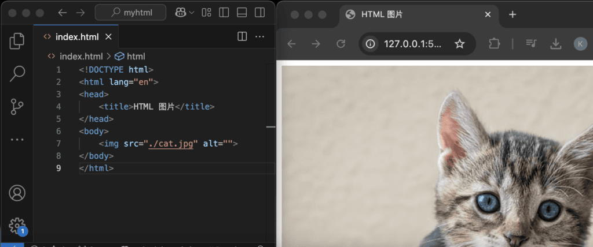Click the closing </html> tag on line 9

[x=97, y=168]
